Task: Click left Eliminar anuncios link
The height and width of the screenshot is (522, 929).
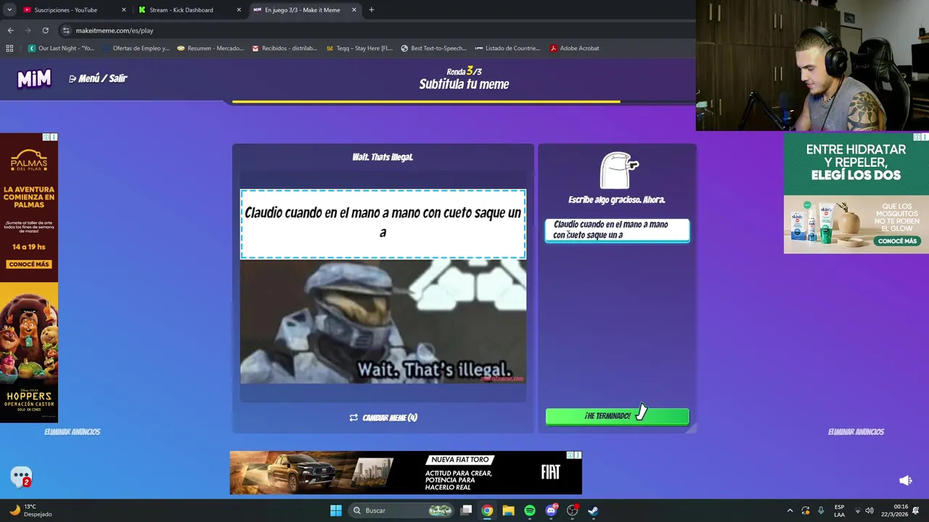Action: (72, 432)
